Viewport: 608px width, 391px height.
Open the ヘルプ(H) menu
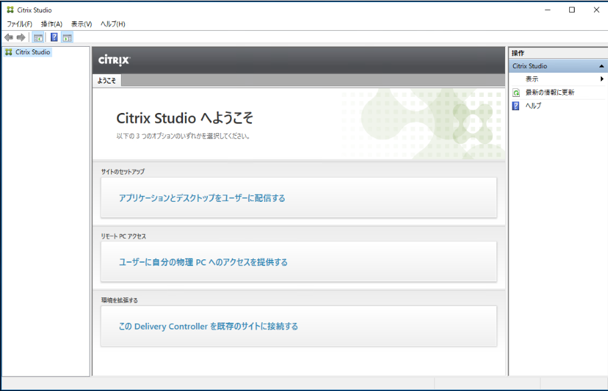pyautogui.click(x=113, y=24)
